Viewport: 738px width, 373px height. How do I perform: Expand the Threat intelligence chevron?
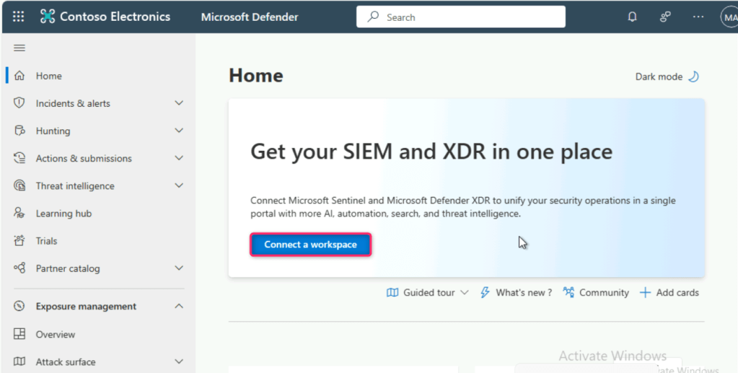click(x=179, y=185)
